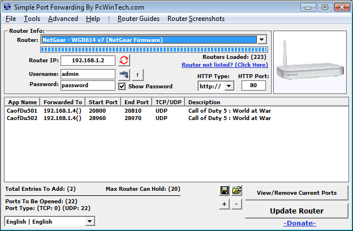This screenshot has width=353, height=231.
Task: Open the Router Guides menu
Action: (x=139, y=19)
